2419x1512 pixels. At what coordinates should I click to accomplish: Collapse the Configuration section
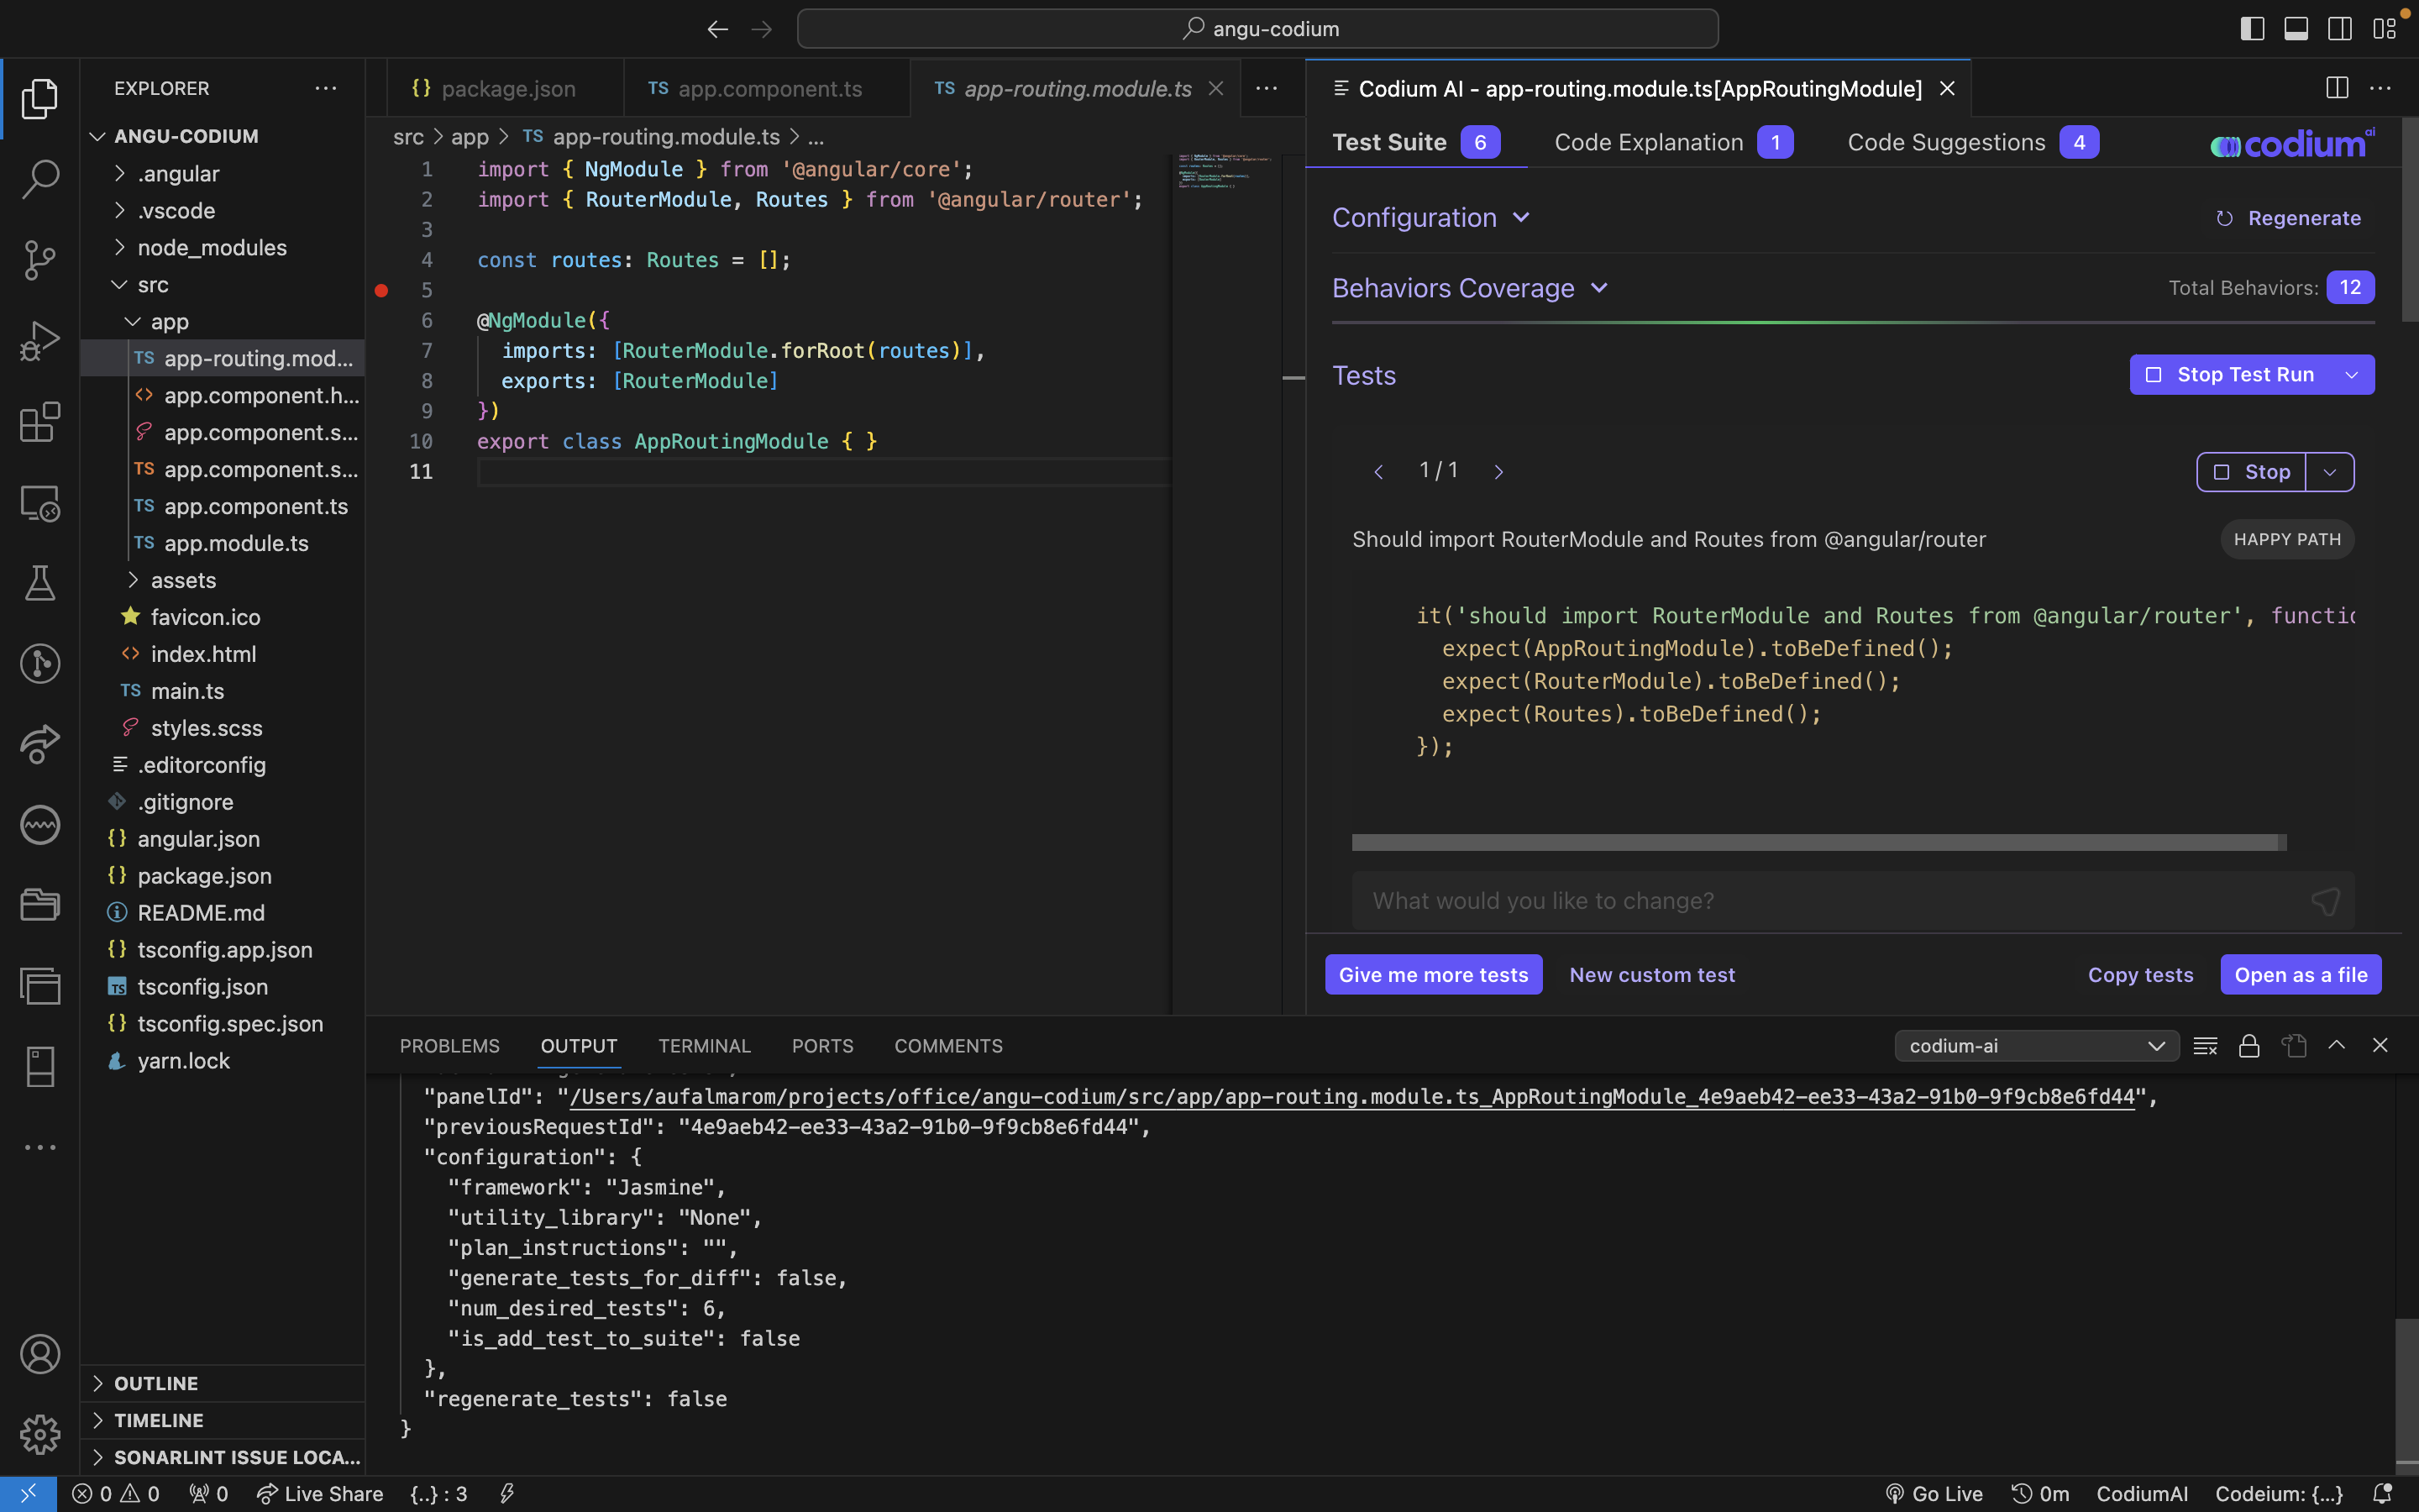tap(1520, 217)
